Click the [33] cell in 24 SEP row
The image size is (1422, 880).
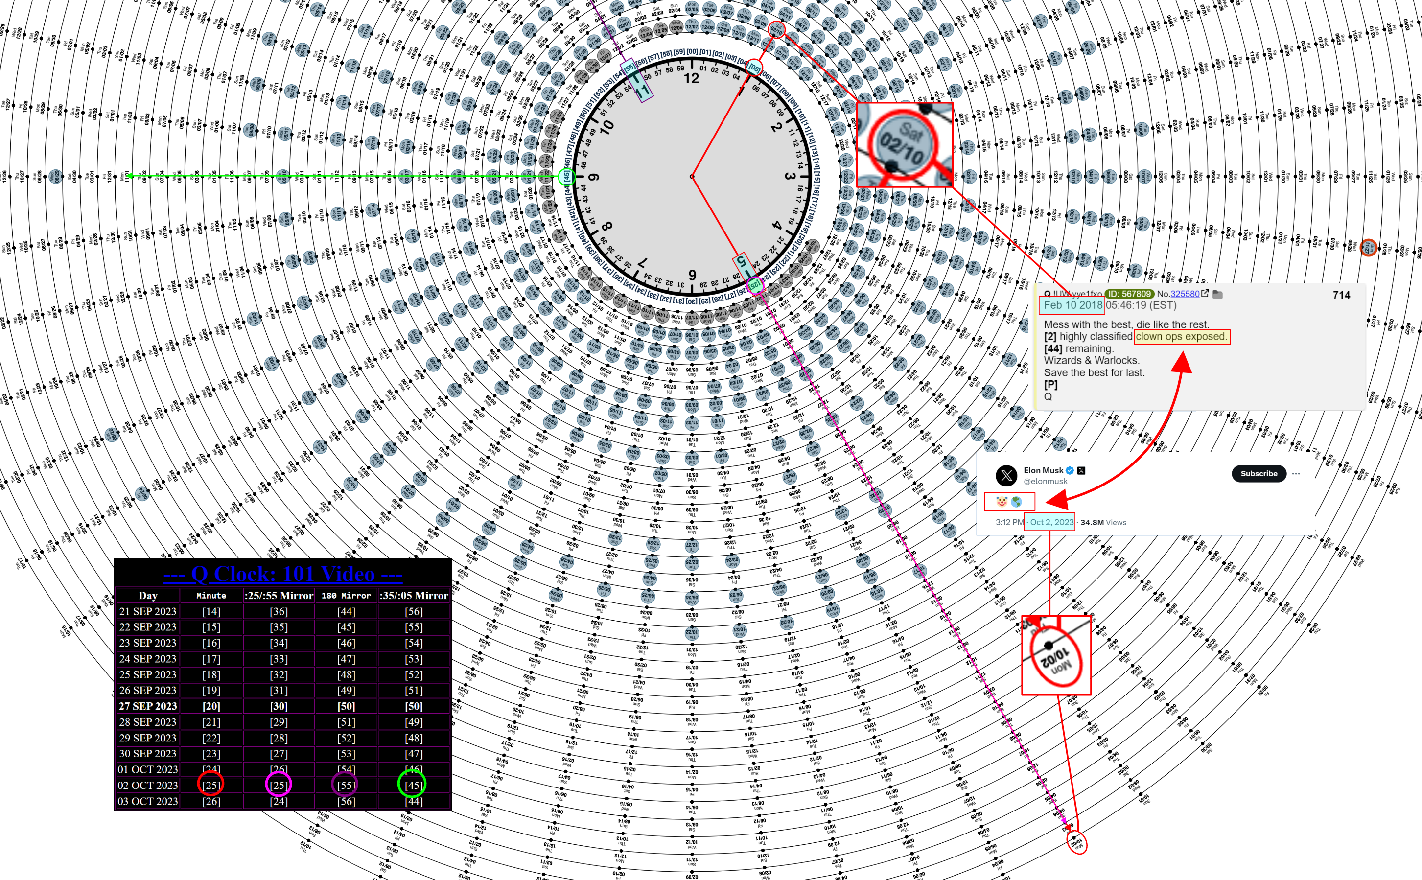279,659
